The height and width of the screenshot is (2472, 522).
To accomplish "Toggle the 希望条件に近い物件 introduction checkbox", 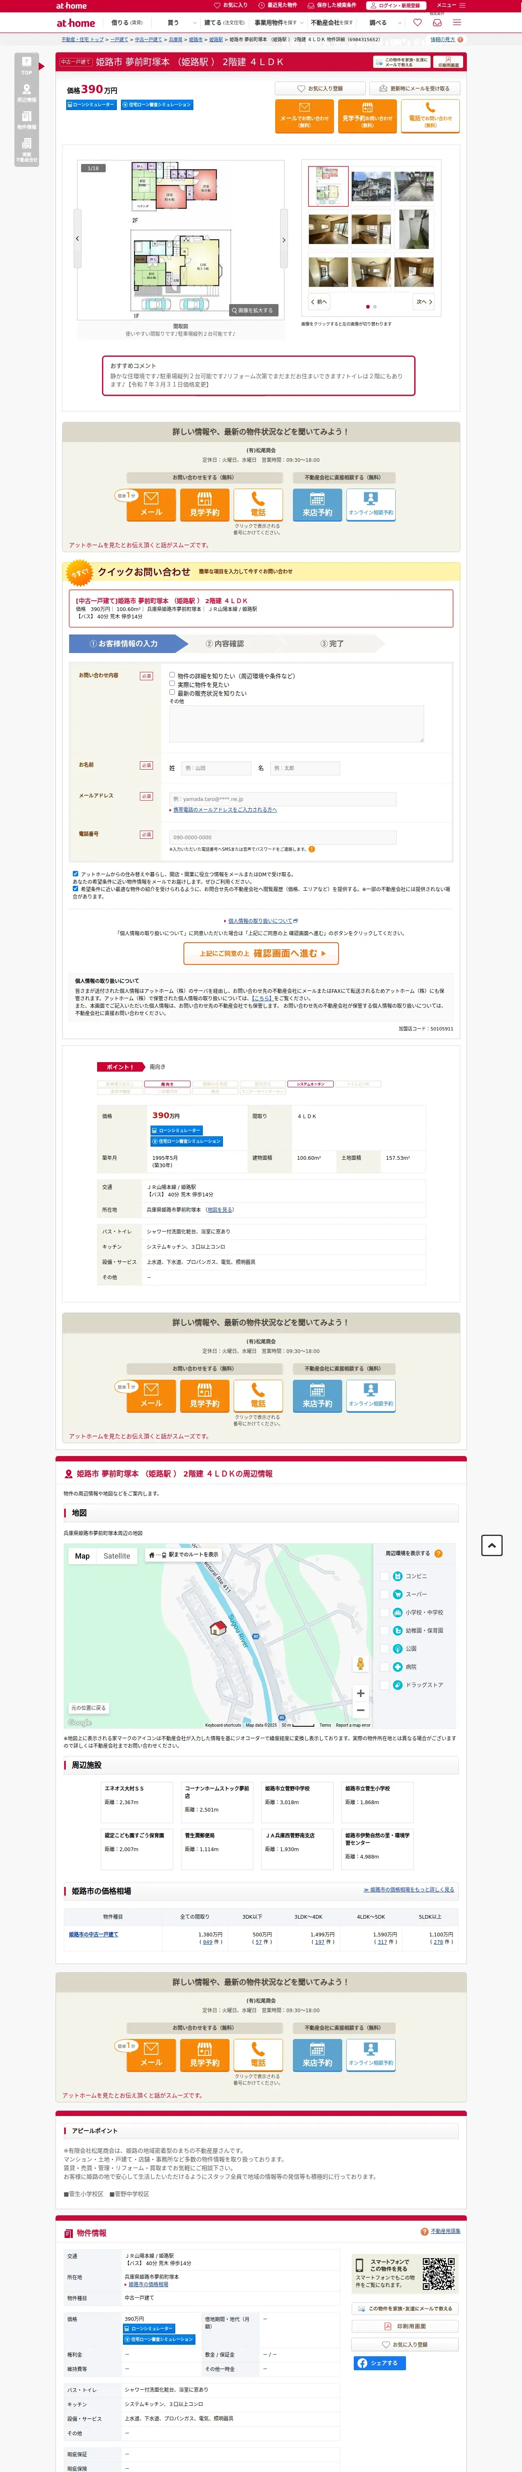I will tap(76, 888).
